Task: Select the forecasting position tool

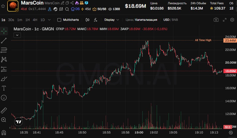Action: click(4, 69)
